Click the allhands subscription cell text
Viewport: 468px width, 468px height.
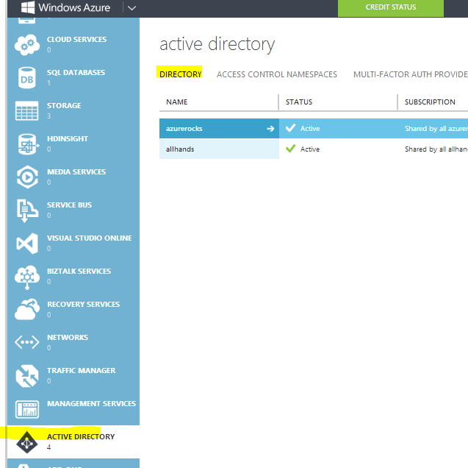[436, 149]
